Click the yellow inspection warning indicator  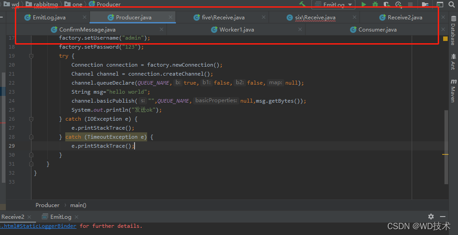tap(445, 39)
